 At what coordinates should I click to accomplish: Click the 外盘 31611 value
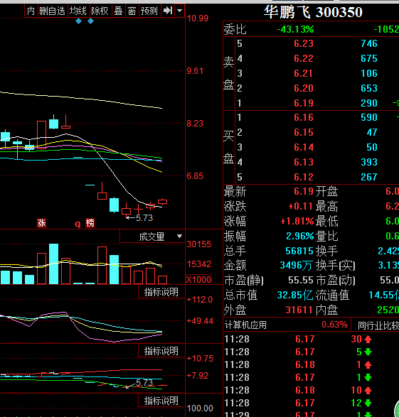pos(299,310)
